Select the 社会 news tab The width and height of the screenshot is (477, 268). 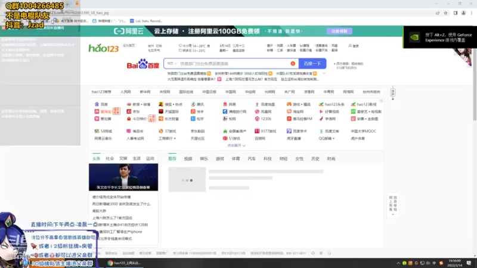(110, 158)
